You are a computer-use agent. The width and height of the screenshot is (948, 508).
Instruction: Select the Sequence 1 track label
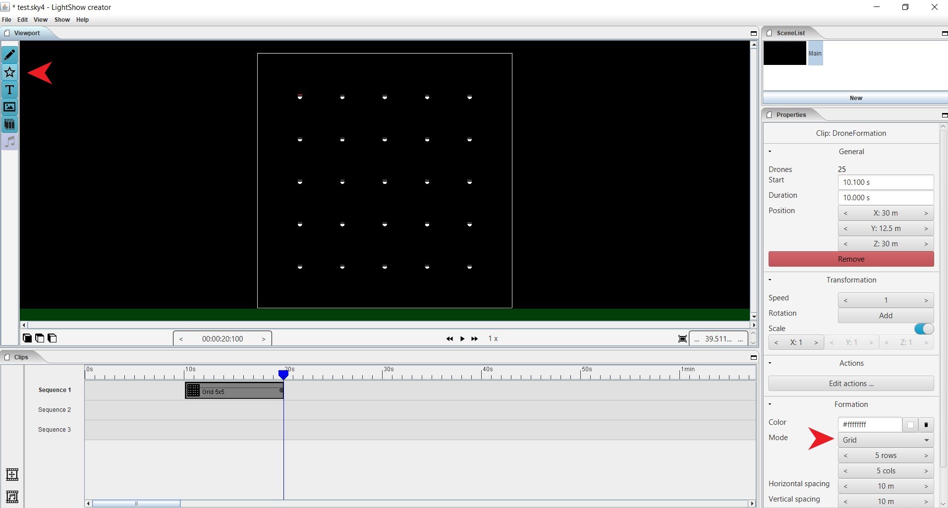pos(55,390)
